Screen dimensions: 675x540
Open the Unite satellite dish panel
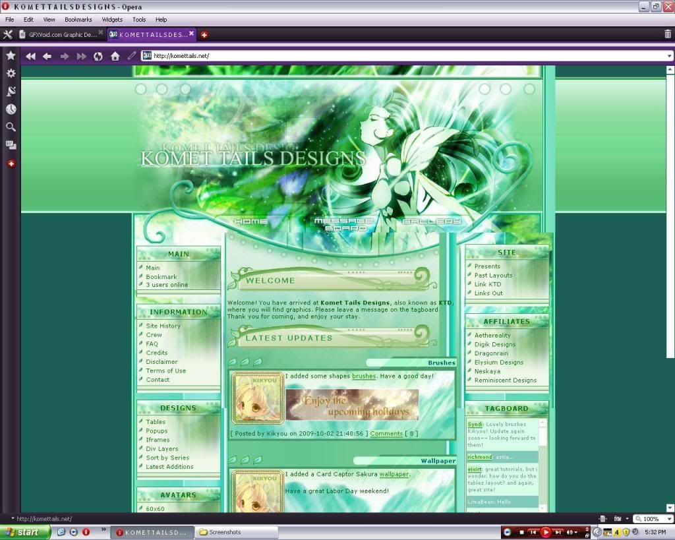point(11,91)
